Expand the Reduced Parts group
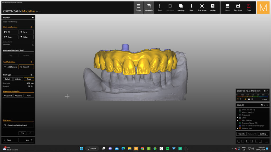The height and width of the screenshot is (152, 271). click(237, 129)
